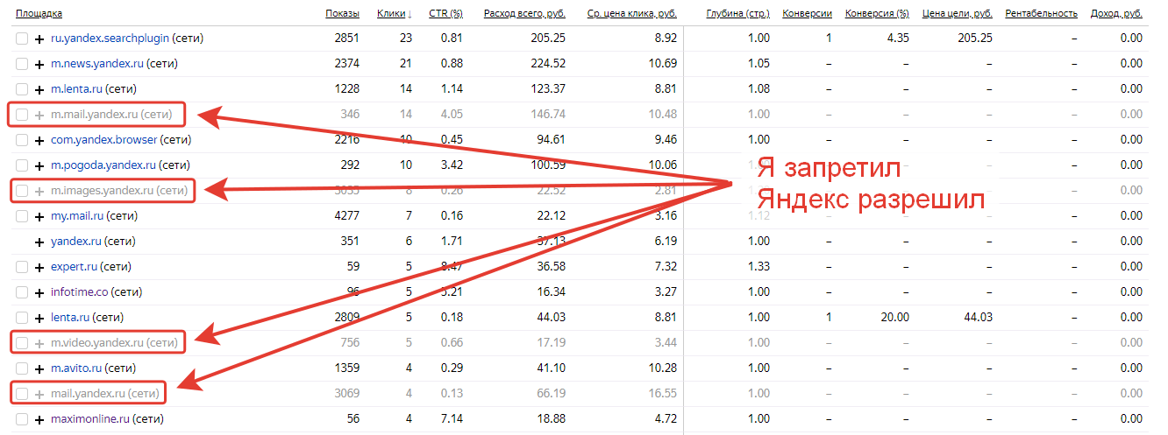Viewport: 1168px width, 435px height.
Task: Open the disabled m.mail.yandex.ru link
Action: pos(95,115)
